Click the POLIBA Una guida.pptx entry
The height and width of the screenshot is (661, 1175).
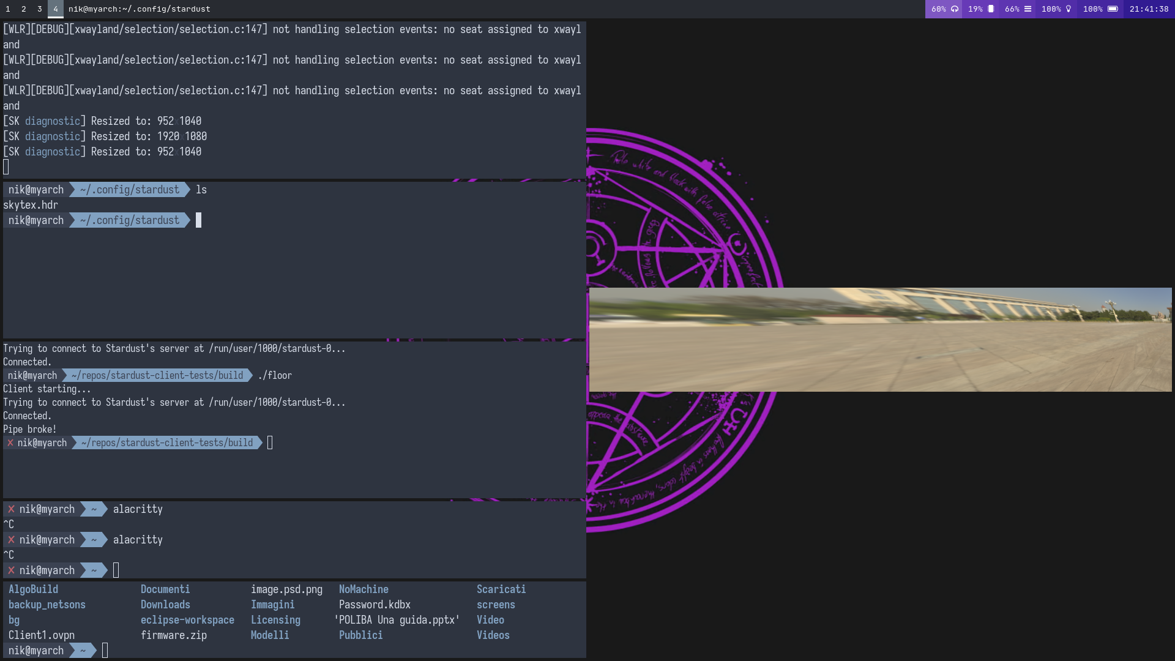coord(397,620)
